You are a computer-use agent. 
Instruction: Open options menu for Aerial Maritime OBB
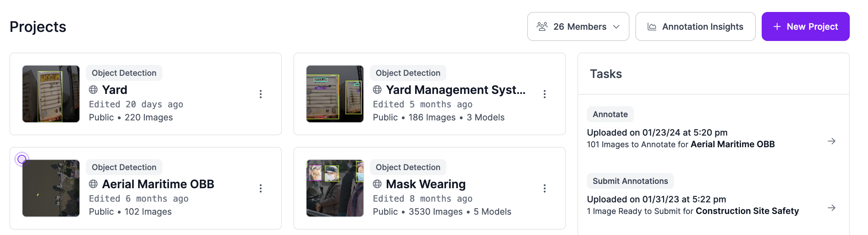261,188
